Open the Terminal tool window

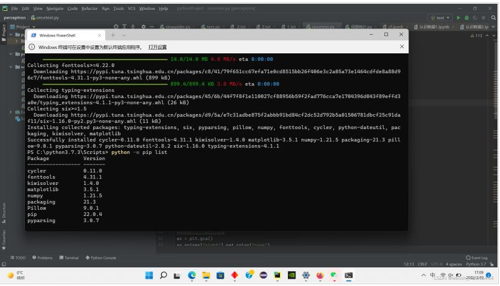coord(69,257)
